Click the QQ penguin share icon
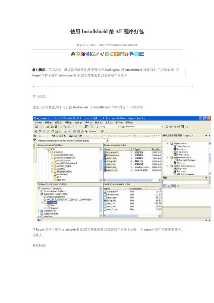This screenshot has width=214, height=303. click(x=73, y=54)
